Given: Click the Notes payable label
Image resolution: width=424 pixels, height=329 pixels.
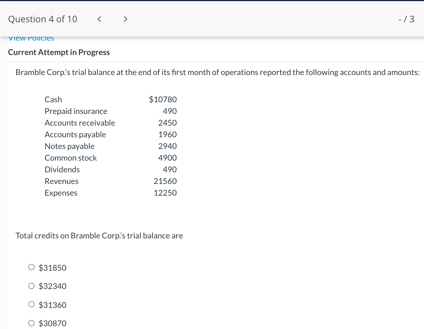Looking at the screenshot, I should pos(70,146).
